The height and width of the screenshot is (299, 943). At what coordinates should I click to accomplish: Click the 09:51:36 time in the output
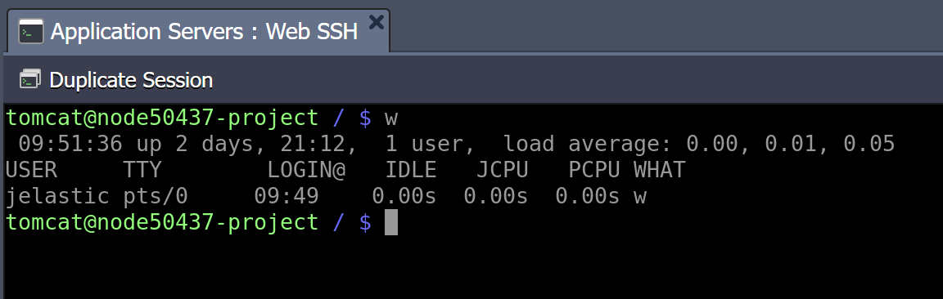tap(70, 144)
